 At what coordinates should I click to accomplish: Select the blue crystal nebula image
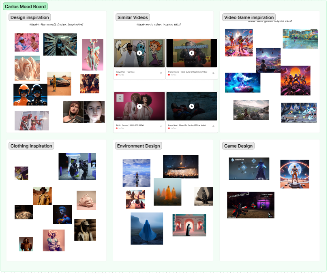click(242, 82)
